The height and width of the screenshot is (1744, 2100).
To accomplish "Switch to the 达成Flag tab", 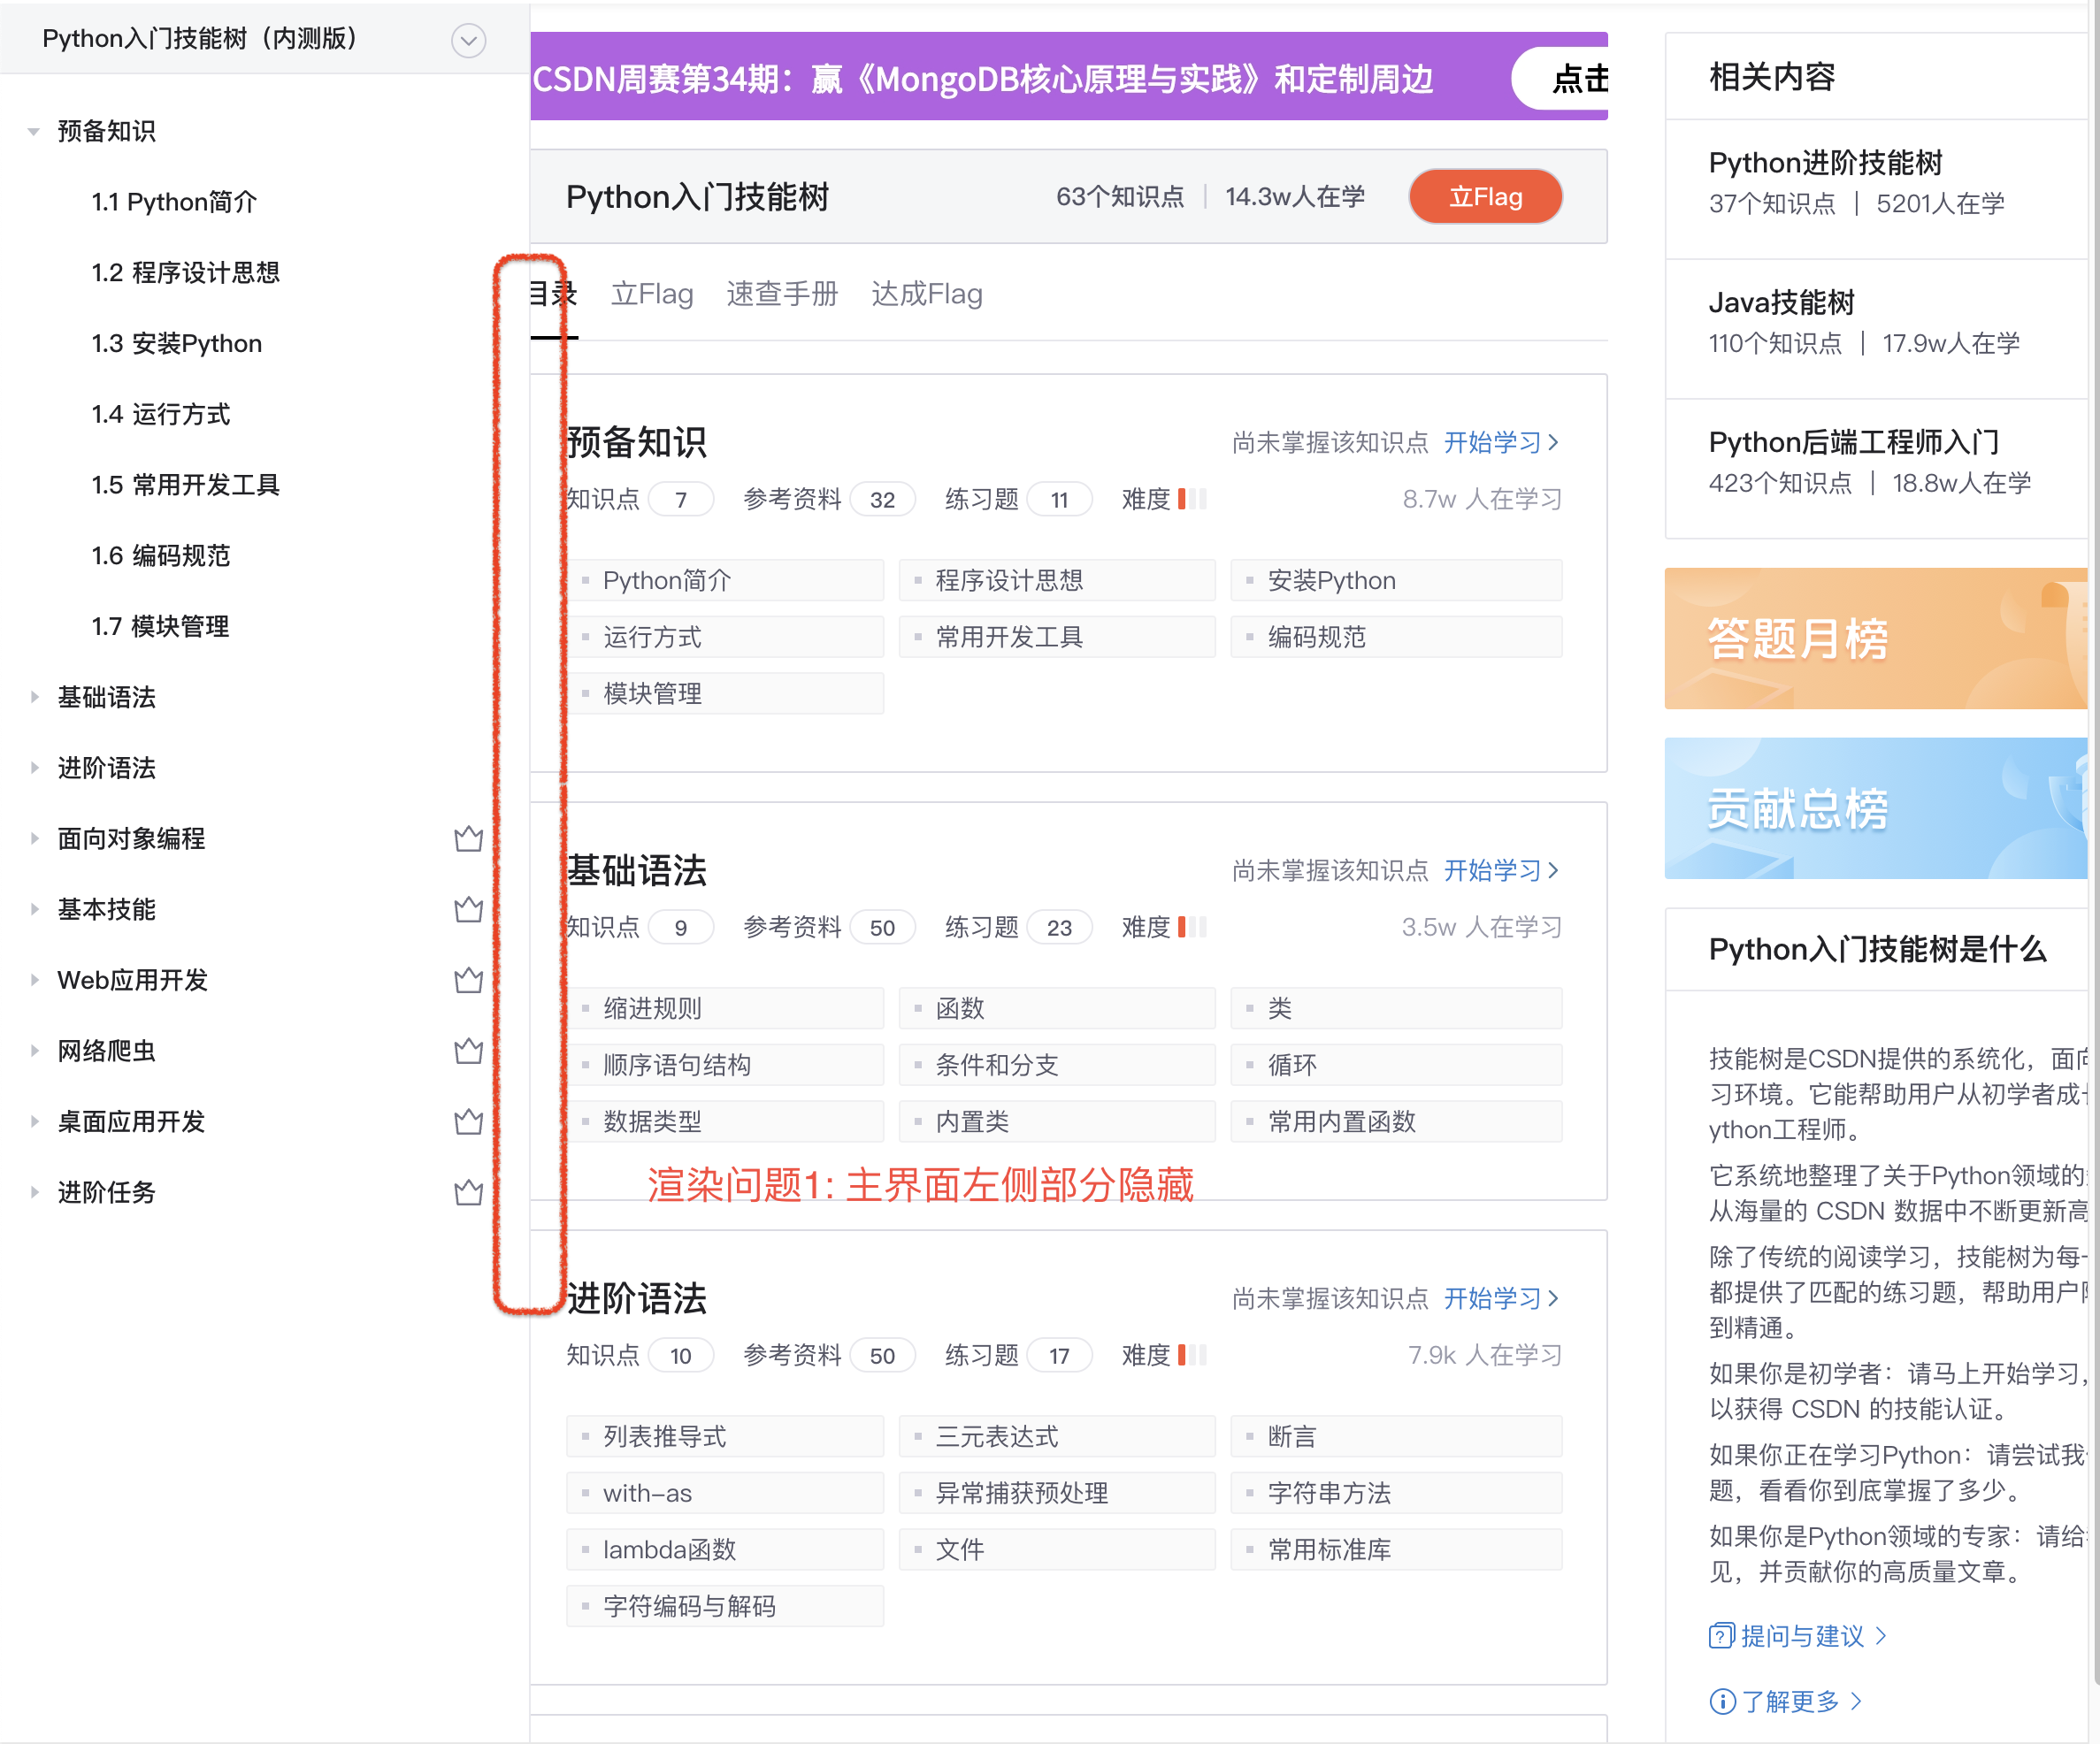I will [926, 294].
